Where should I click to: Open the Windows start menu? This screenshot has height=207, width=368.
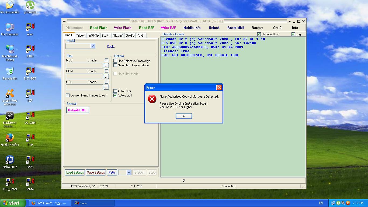(x=13, y=203)
